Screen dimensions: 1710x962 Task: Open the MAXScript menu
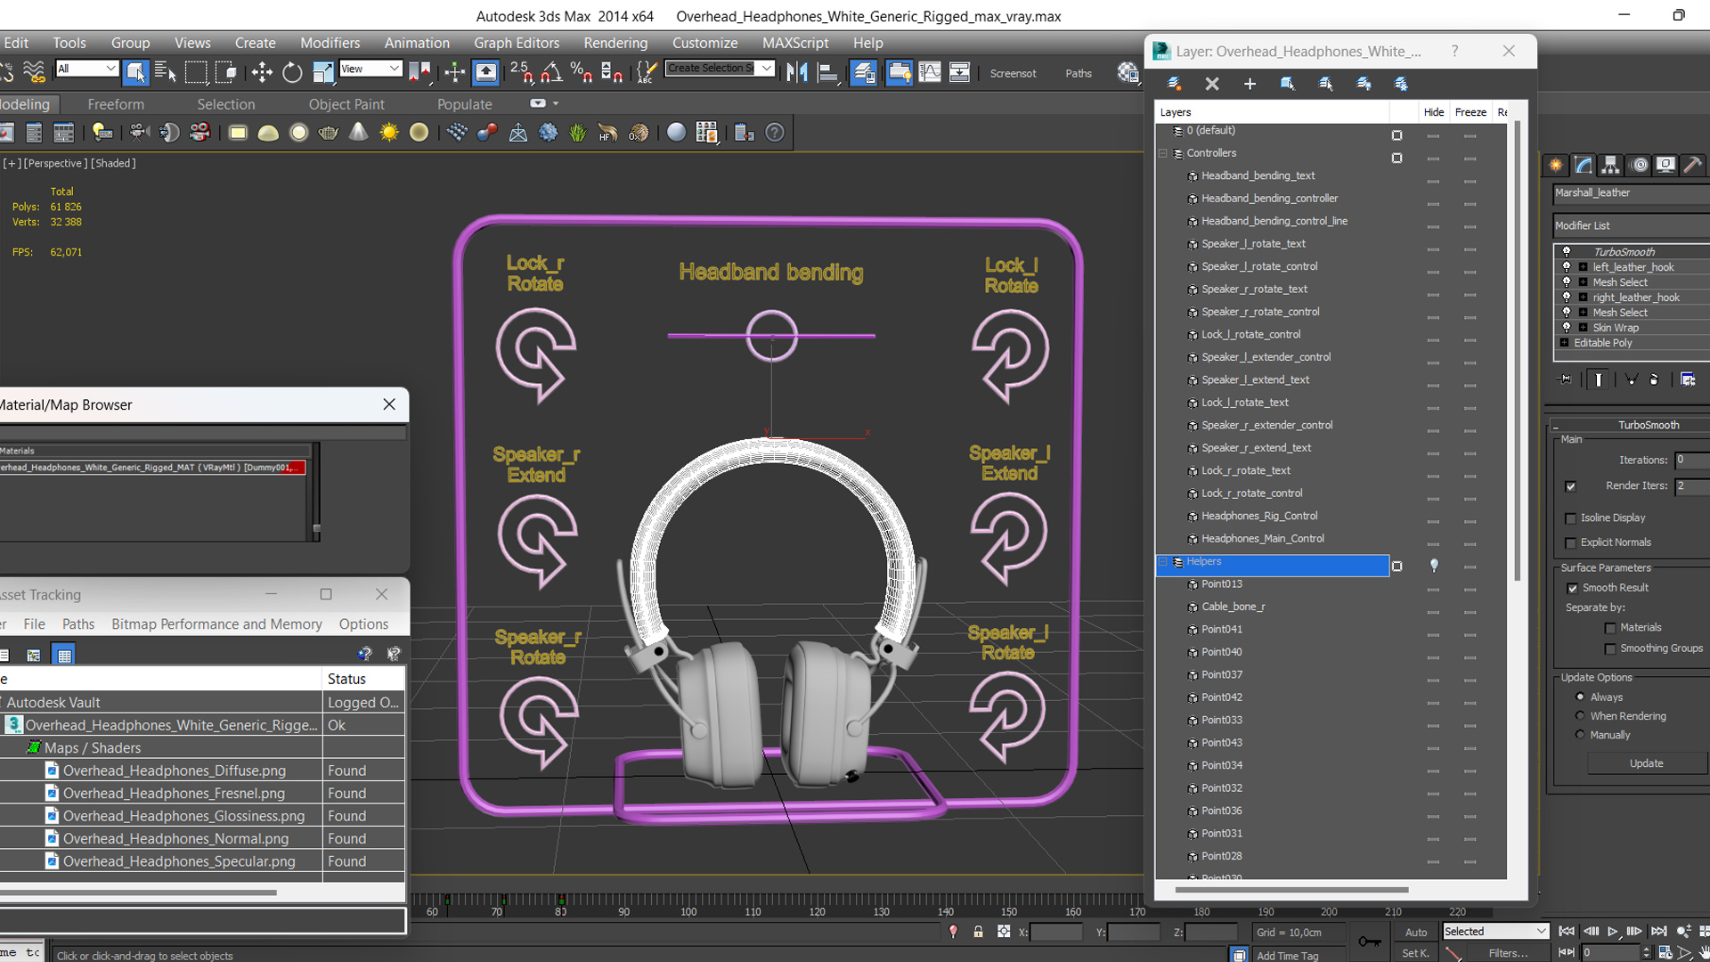tap(795, 43)
